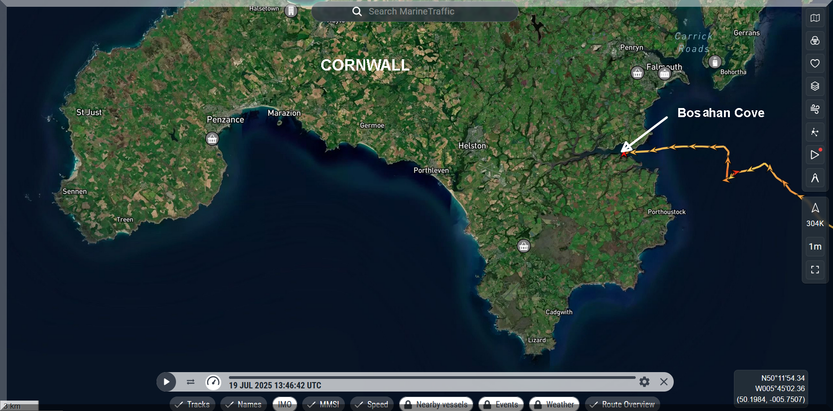The width and height of the screenshot is (833, 411).
Task: Disable Route Overview chip
Action: click(x=622, y=404)
